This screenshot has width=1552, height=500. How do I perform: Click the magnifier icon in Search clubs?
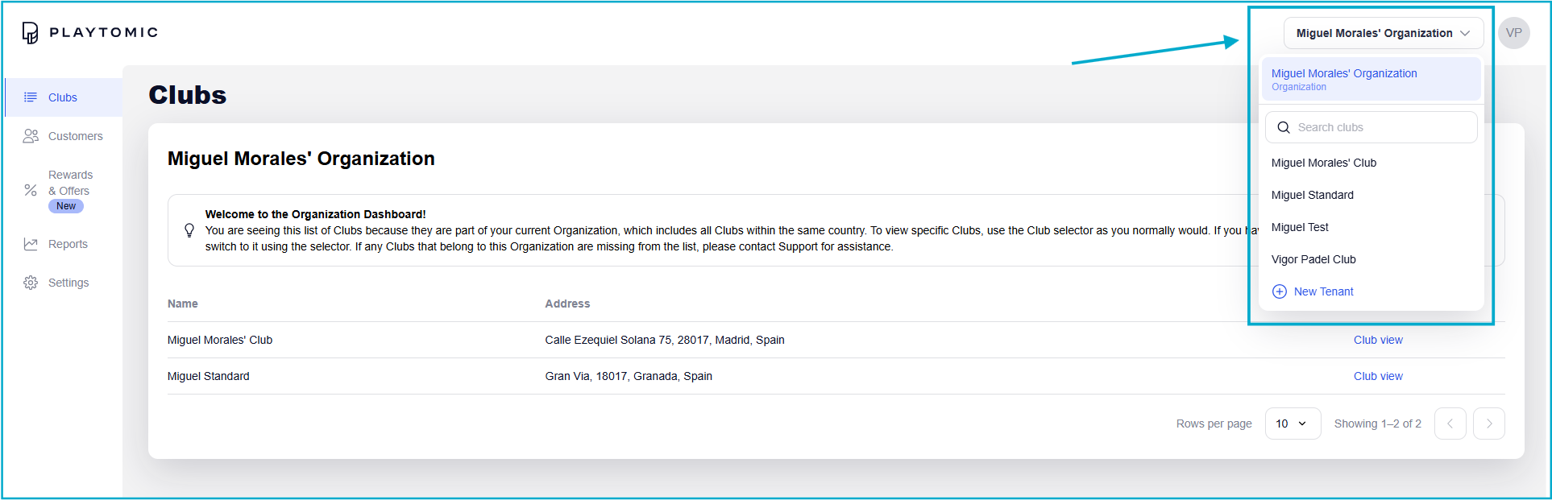[x=1284, y=127]
